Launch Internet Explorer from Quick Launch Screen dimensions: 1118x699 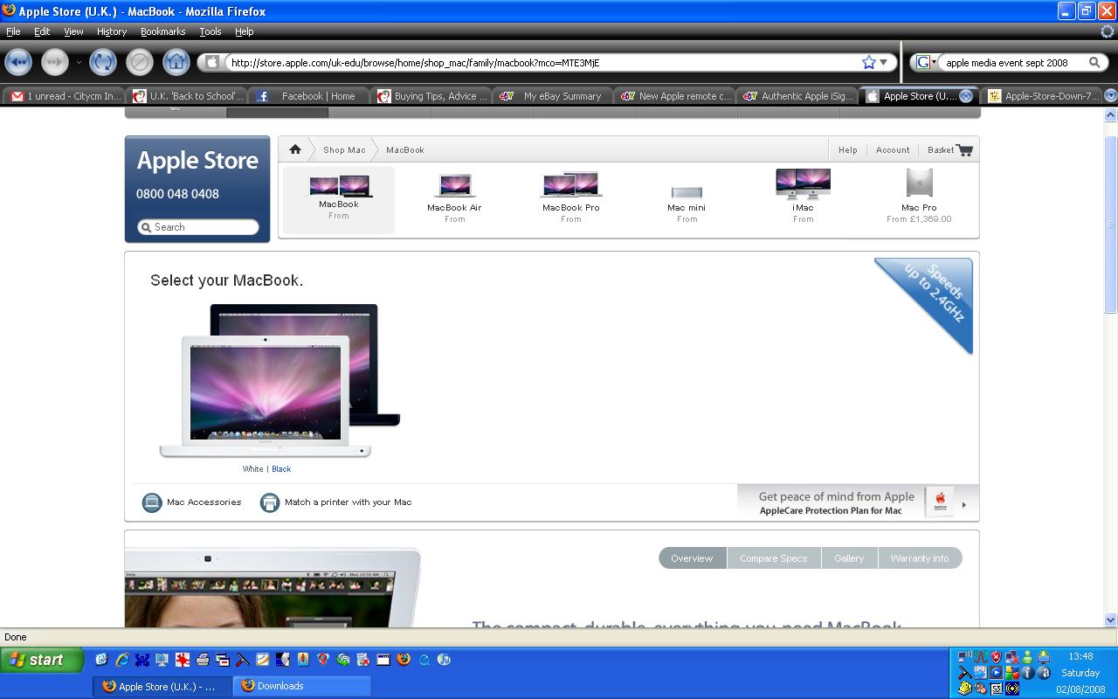click(x=121, y=660)
